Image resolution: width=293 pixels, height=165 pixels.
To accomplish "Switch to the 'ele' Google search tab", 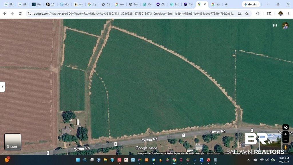I will [x=120, y=4].
